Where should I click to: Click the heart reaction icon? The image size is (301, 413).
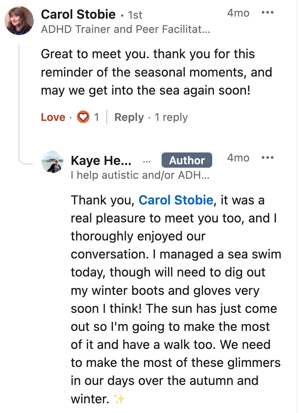click(83, 117)
